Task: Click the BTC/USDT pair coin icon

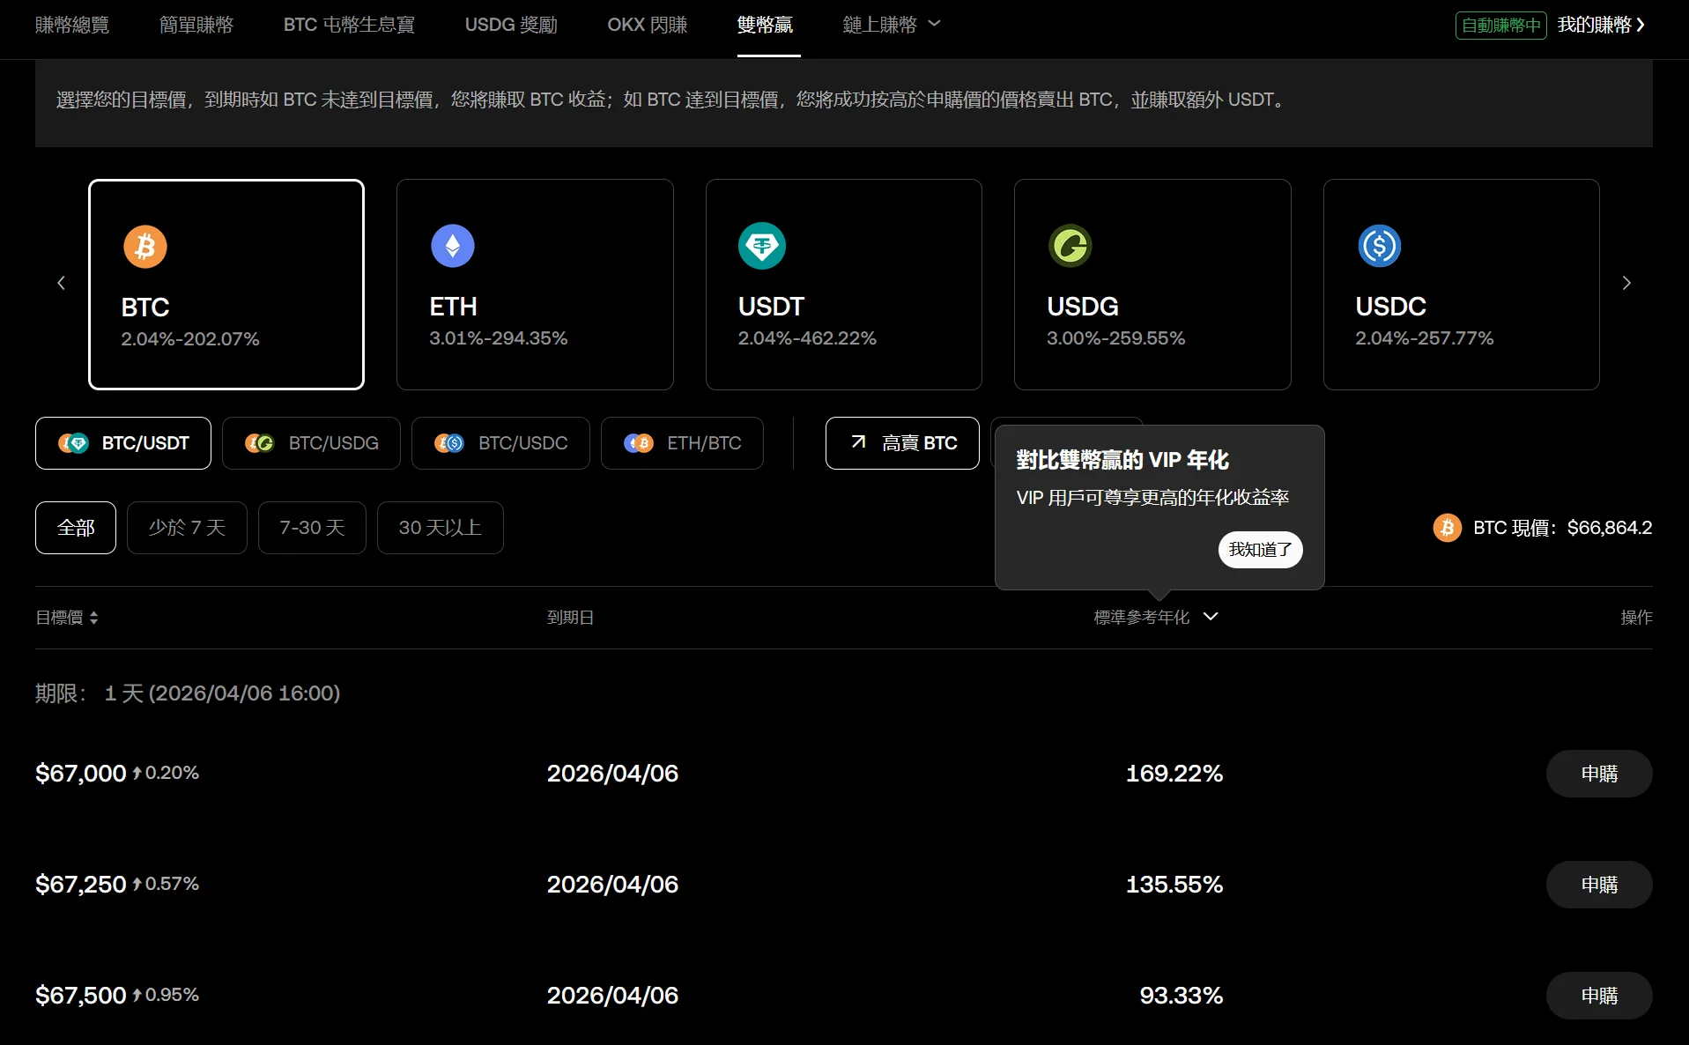Action: [73, 443]
